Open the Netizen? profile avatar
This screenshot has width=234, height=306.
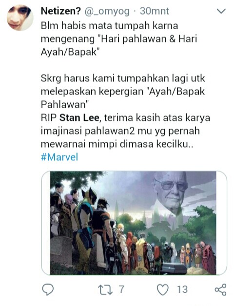tap(20, 18)
